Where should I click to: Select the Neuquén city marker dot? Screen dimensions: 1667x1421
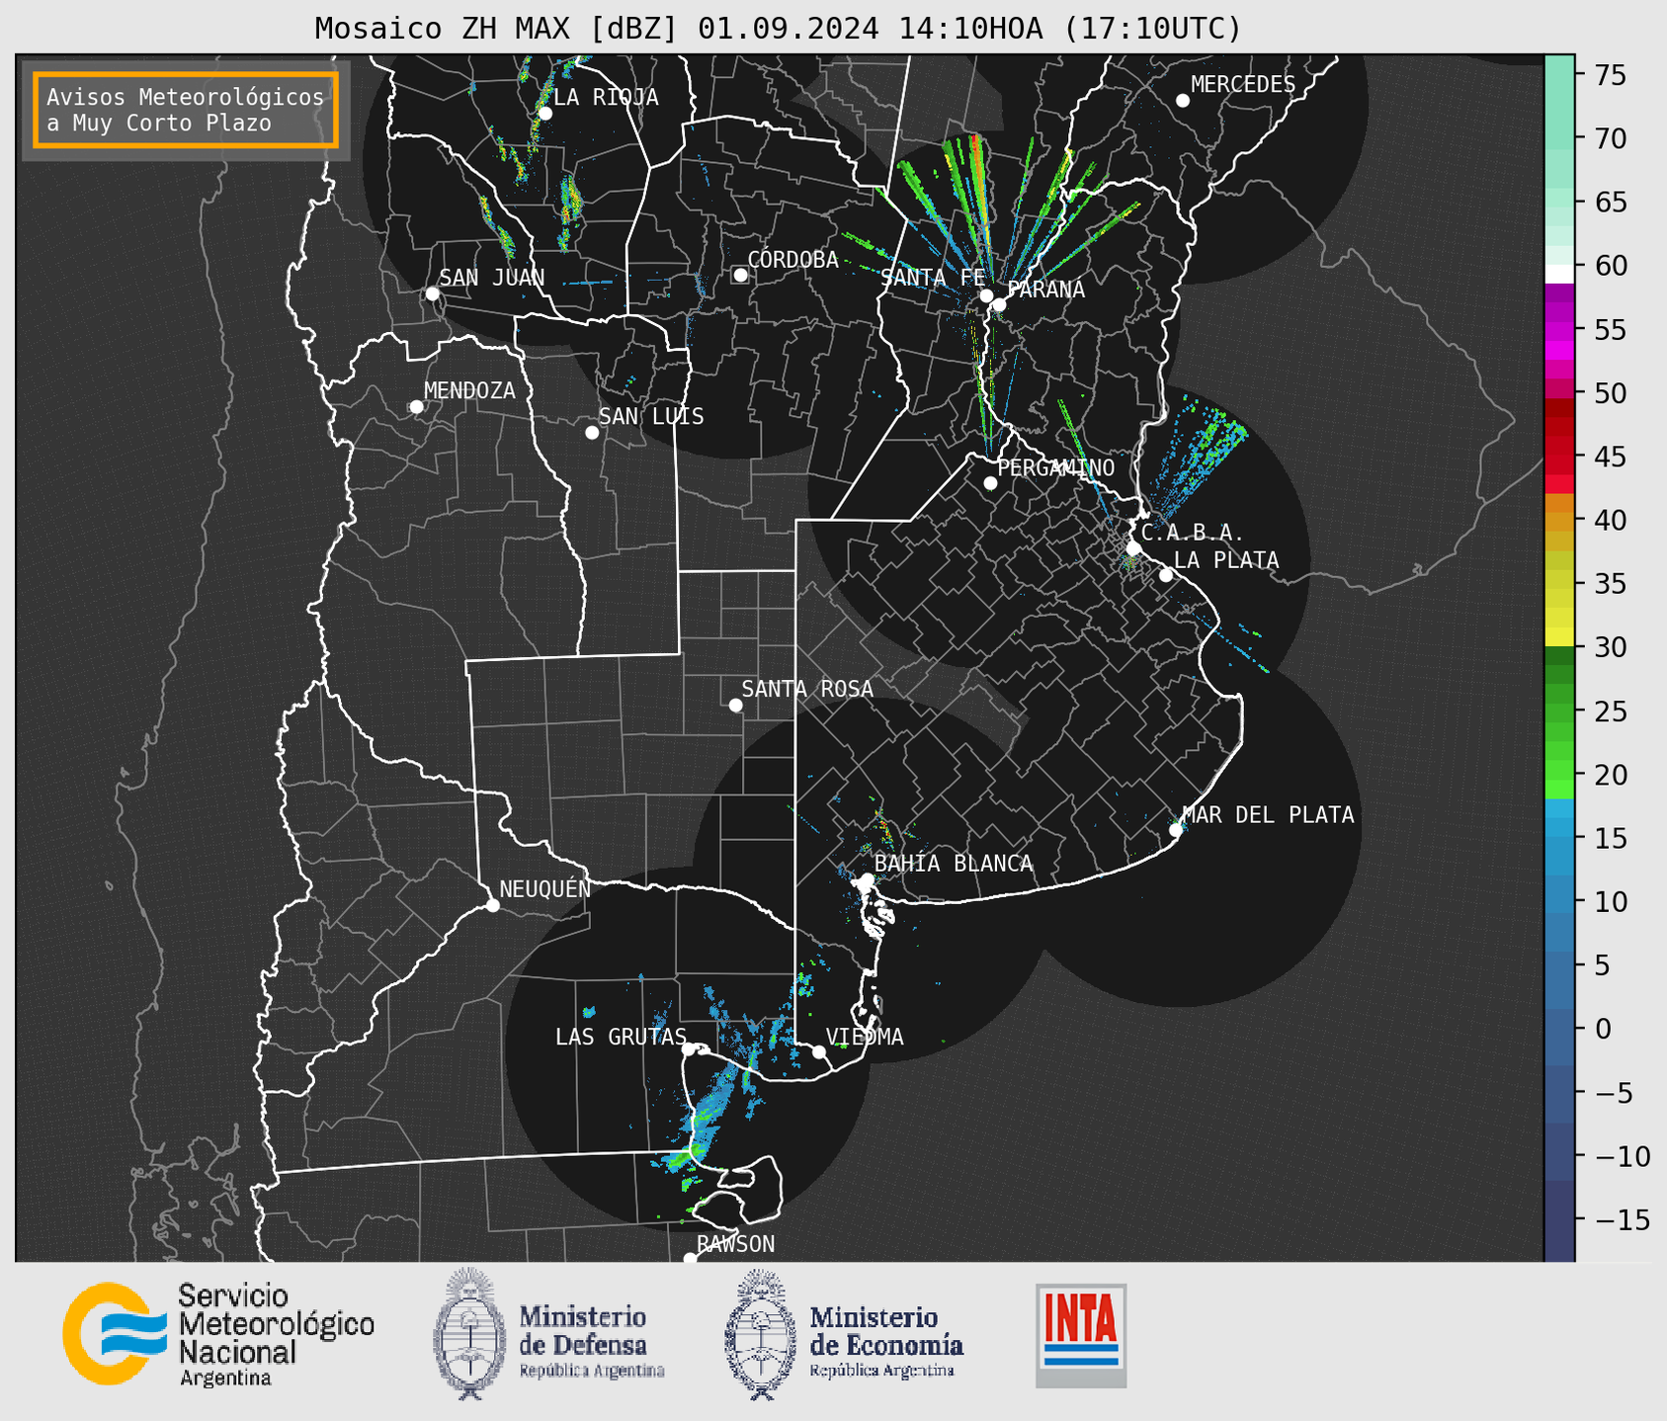tap(492, 905)
